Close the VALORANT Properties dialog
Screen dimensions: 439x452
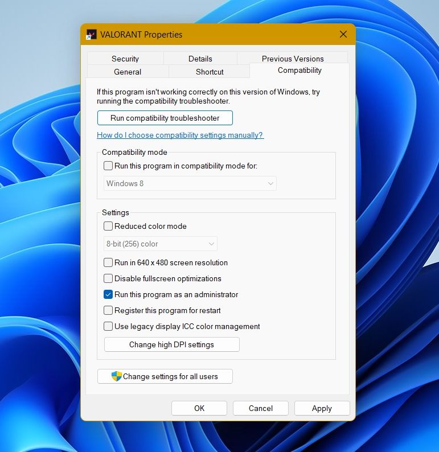[343, 35]
